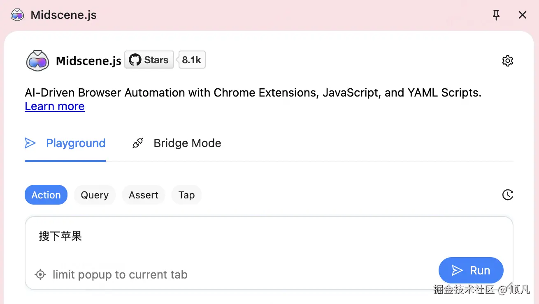The height and width of the screenshot is (304, 539).
Task: Click the small logo in the title bar
Action: (x=17, y=15)
